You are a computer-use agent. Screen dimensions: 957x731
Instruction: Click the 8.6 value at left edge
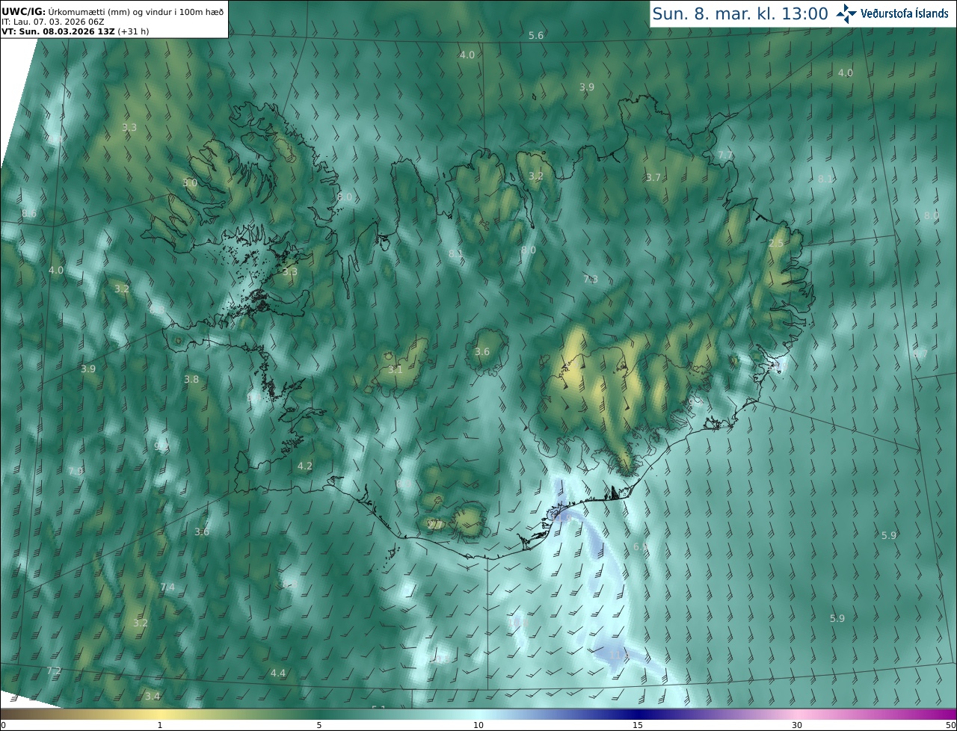pos(29,214)
